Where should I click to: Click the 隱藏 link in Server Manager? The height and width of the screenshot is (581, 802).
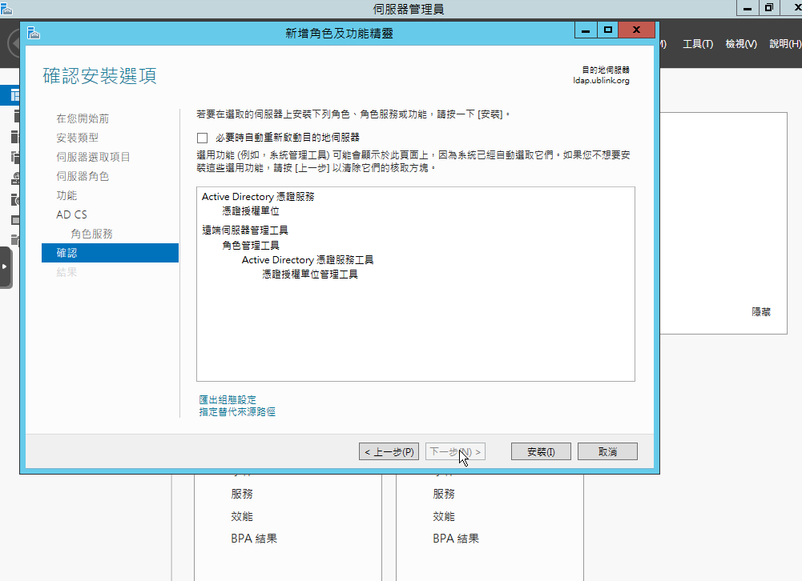click(x=761, y=311)
